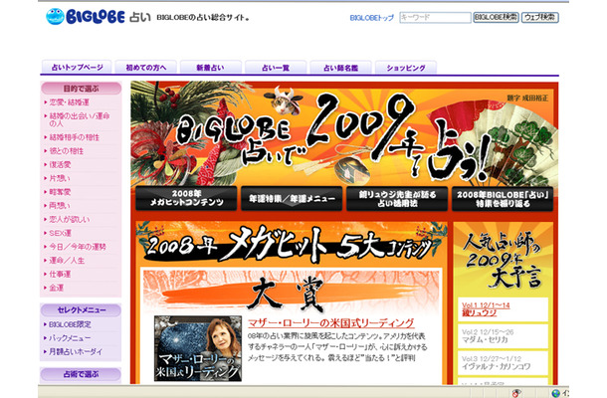Click the 年運特集／年運メニュー banner button
Screen dimensions: 607x398
[x=292, y=199]
